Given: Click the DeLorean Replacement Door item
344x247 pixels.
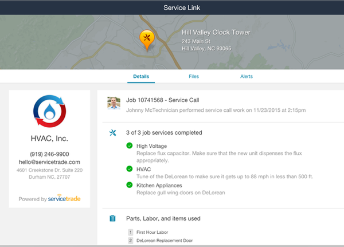Looking at the screenshot, I should 165,241.
